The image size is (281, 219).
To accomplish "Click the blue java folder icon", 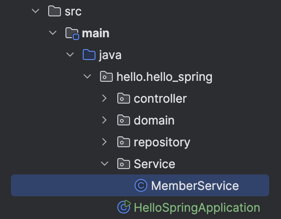I will [89, 55].
